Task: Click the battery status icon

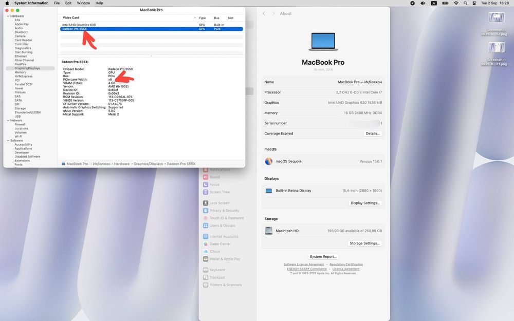Action: [x=445, y=3]
